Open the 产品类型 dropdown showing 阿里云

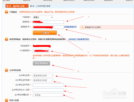click(43, 17)
